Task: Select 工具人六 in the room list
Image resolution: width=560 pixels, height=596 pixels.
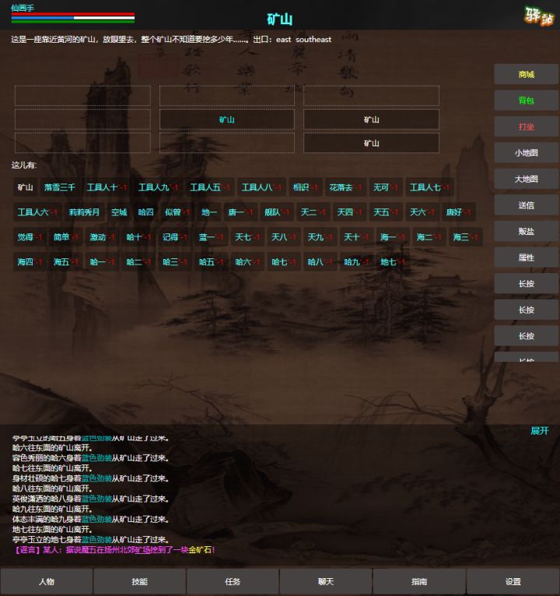Action: [x=37, y=212]
